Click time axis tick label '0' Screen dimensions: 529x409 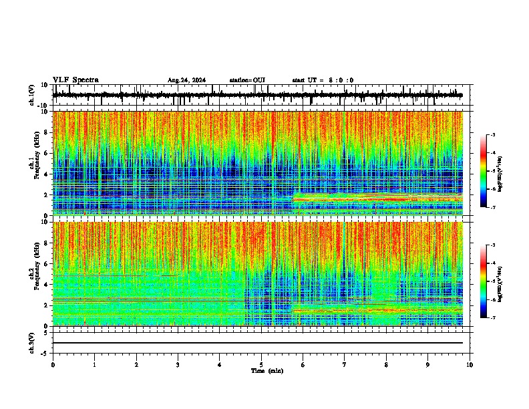point(53,365)
